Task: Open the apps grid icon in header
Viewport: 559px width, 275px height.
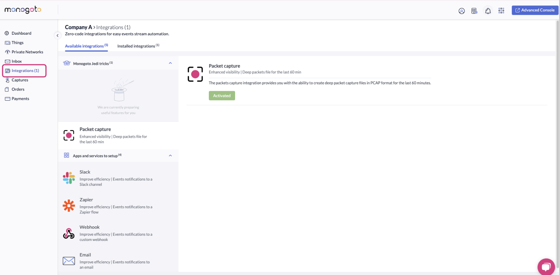Action: (x=501, y=11)
